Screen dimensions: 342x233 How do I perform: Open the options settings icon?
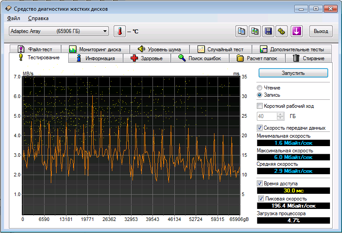coord(281,31)
